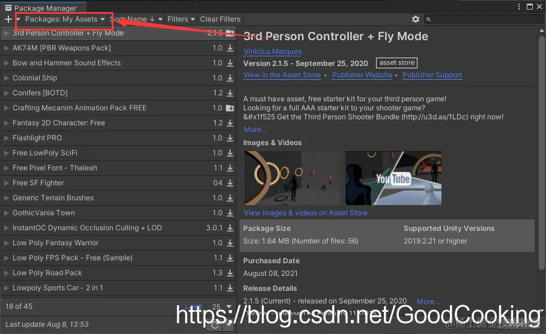Expand GothicVania Town row arrow
The height and width of the screenshot is (334, 546).
point(6,213)
